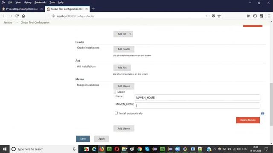Click the browser forward arrow
Screen dimensions: 273x153
[11, 16]
